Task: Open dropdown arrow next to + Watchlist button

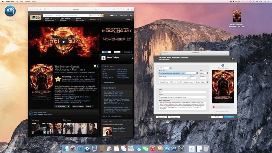Action: (x=68, y=106)
